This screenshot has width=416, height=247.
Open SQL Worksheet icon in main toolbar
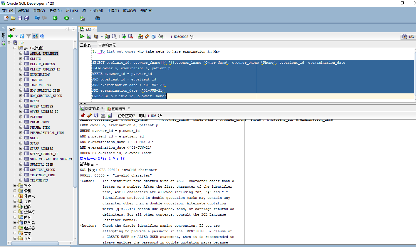pos(82,18)
